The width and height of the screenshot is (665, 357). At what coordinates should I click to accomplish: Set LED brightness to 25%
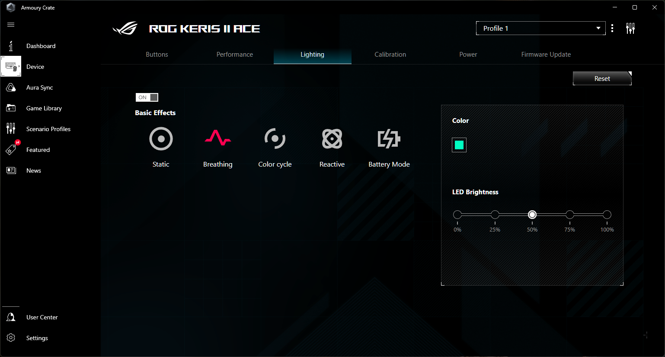tap(495, 215)
